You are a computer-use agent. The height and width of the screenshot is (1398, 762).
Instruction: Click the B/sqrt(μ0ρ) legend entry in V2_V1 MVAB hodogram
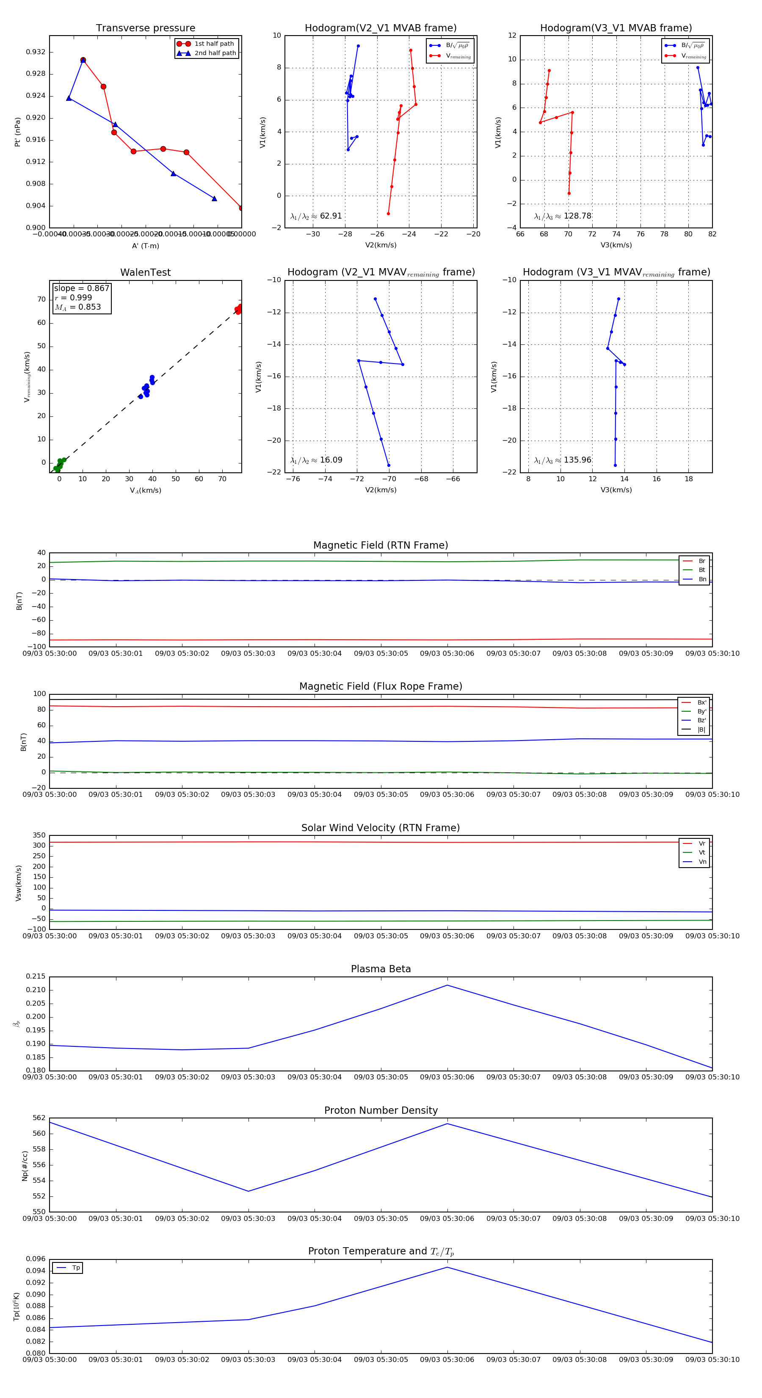[450, 46]
